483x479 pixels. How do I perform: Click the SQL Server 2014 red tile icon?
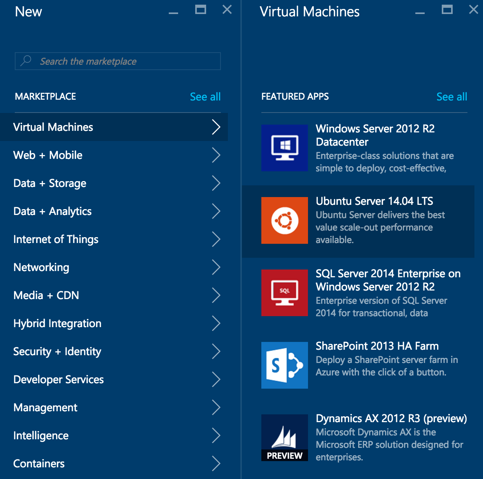pyautogui.click(x=284, y=293)
